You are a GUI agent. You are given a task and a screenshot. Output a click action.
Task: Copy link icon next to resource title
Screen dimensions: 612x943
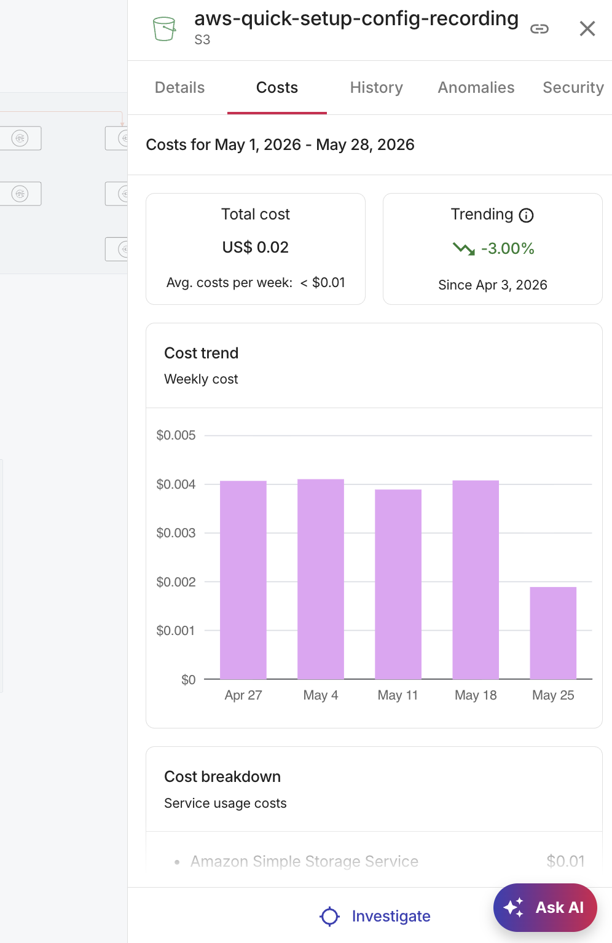(x=539, y=29)
